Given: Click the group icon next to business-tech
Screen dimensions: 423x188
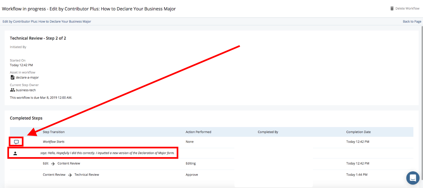Looking at the screenshot, I should [12, 90].
